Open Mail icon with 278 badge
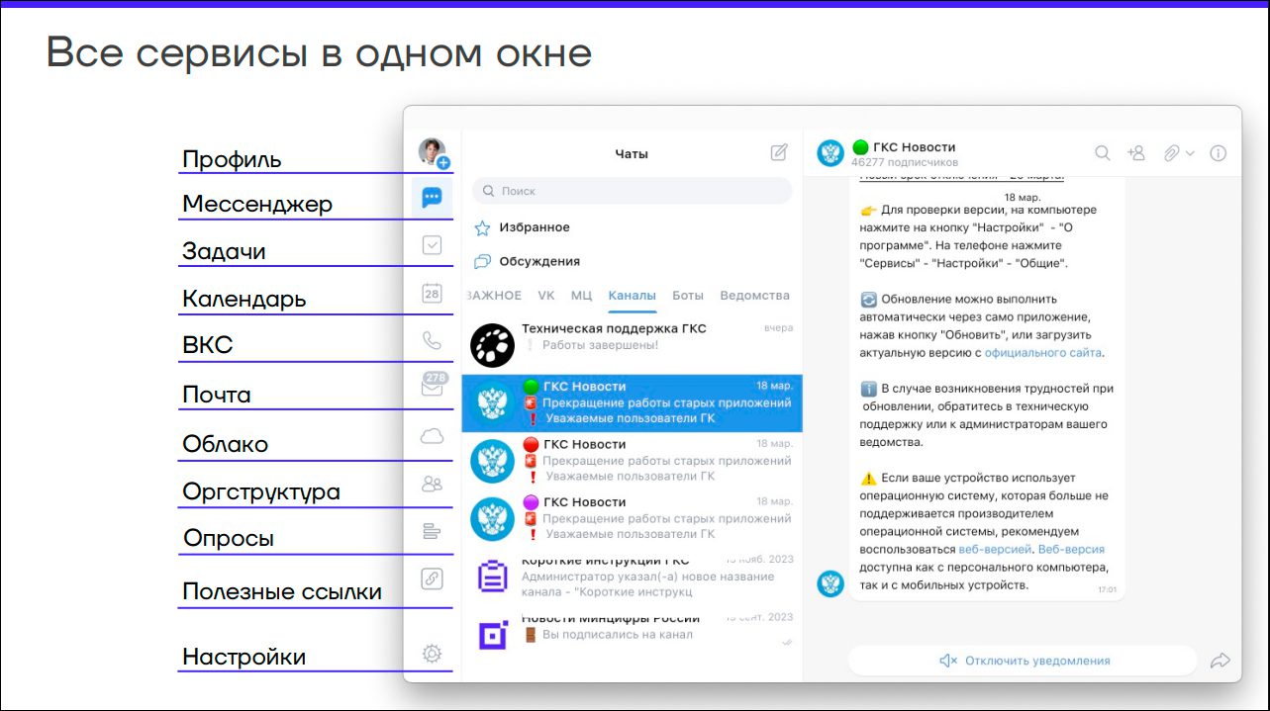This screenshot has width=1270, height=711. coord(433,387)
